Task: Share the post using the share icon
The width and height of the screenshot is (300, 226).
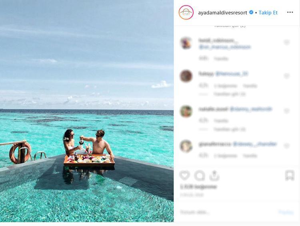Action: tap(214, 175)
